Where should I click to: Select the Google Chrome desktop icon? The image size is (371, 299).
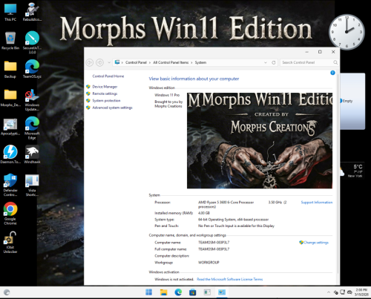click(10, 213)
